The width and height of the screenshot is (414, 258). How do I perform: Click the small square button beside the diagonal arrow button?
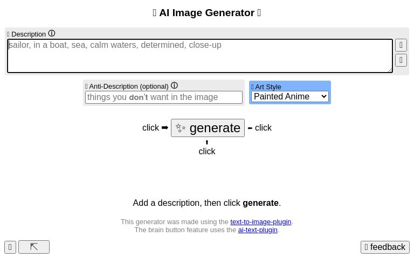[10, 247]
